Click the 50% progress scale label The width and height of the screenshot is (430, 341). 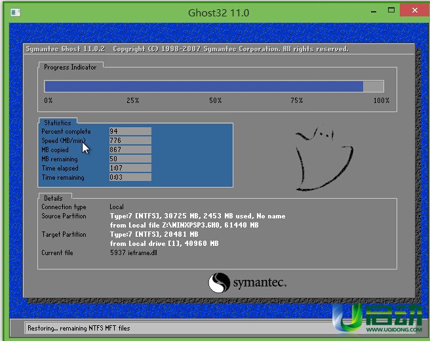tap(215, 100)
